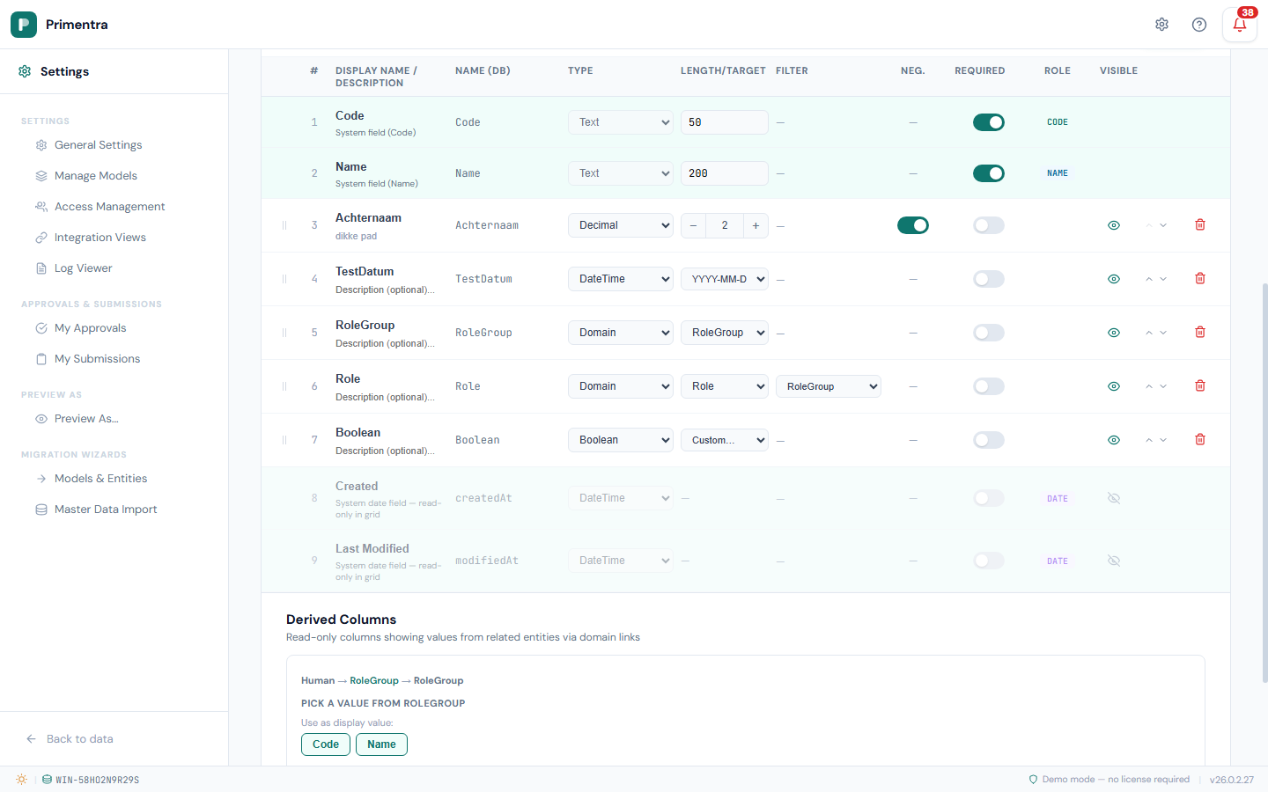1268x792 pixels.
Task: Select Code as display value button
Action: (325, 744)
